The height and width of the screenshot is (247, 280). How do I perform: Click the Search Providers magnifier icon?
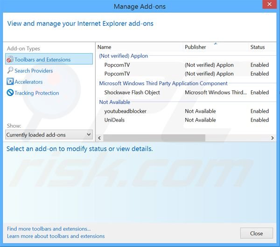tap(10, 70)
